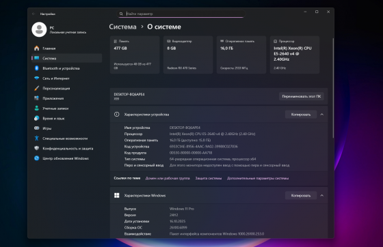Screen dimensions: 383x247
Task: Click the Процессор card icon
Action: tap(275, 42)
